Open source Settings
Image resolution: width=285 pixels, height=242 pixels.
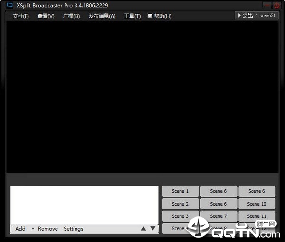tap(74, 229)
